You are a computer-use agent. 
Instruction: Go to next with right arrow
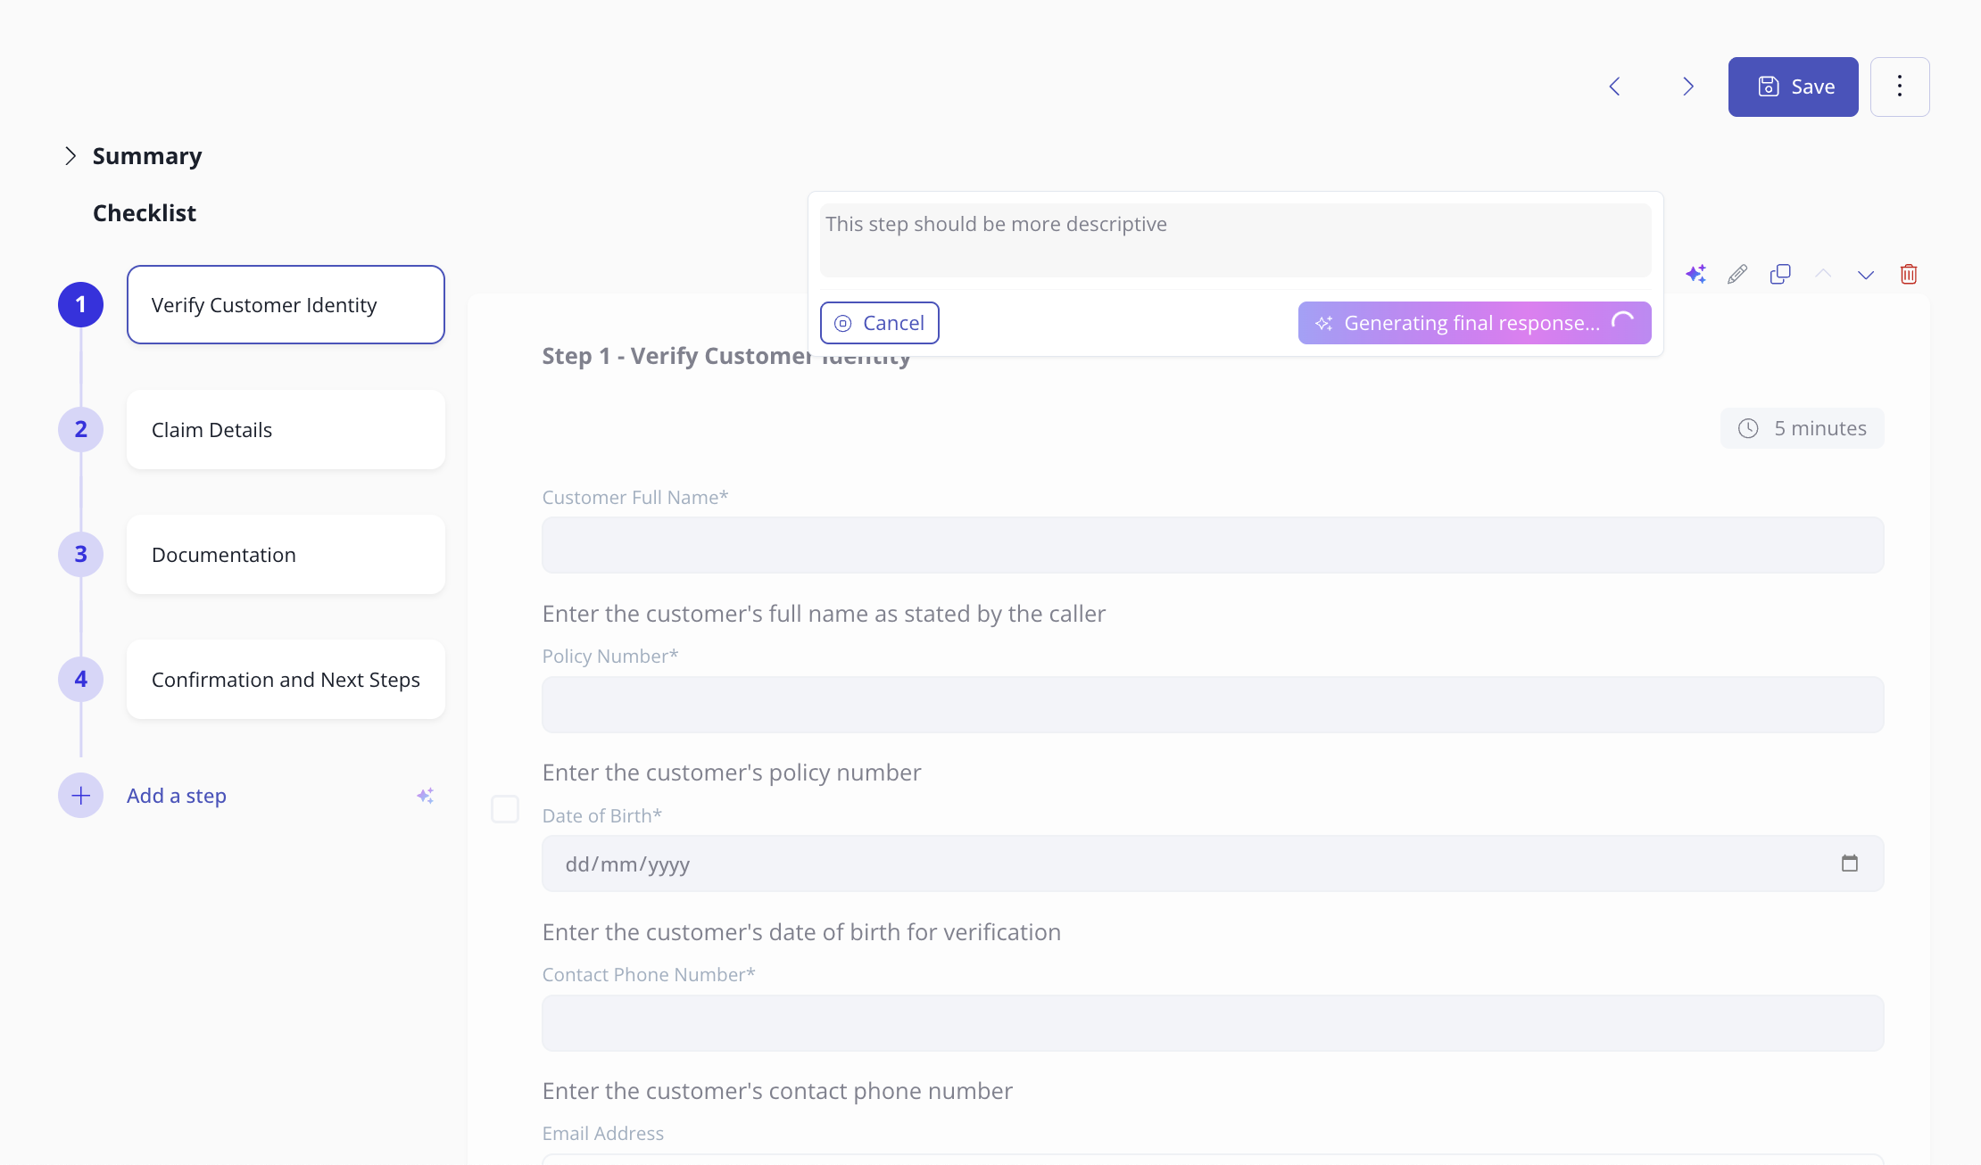(x=1687, y=87)
